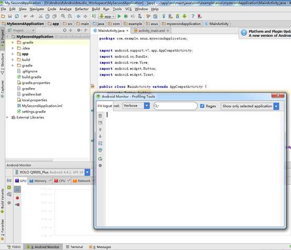Open the Build menu
Screen dimensions: 291x250
pos(96,9)
